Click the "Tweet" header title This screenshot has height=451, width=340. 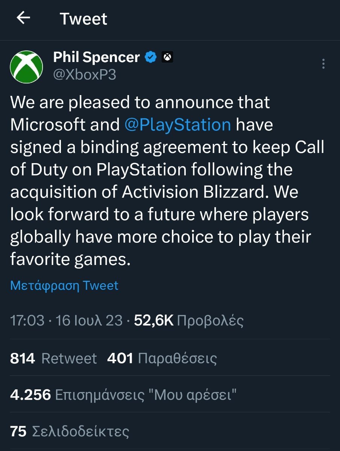pyautogui.click(x=83, y=18)
